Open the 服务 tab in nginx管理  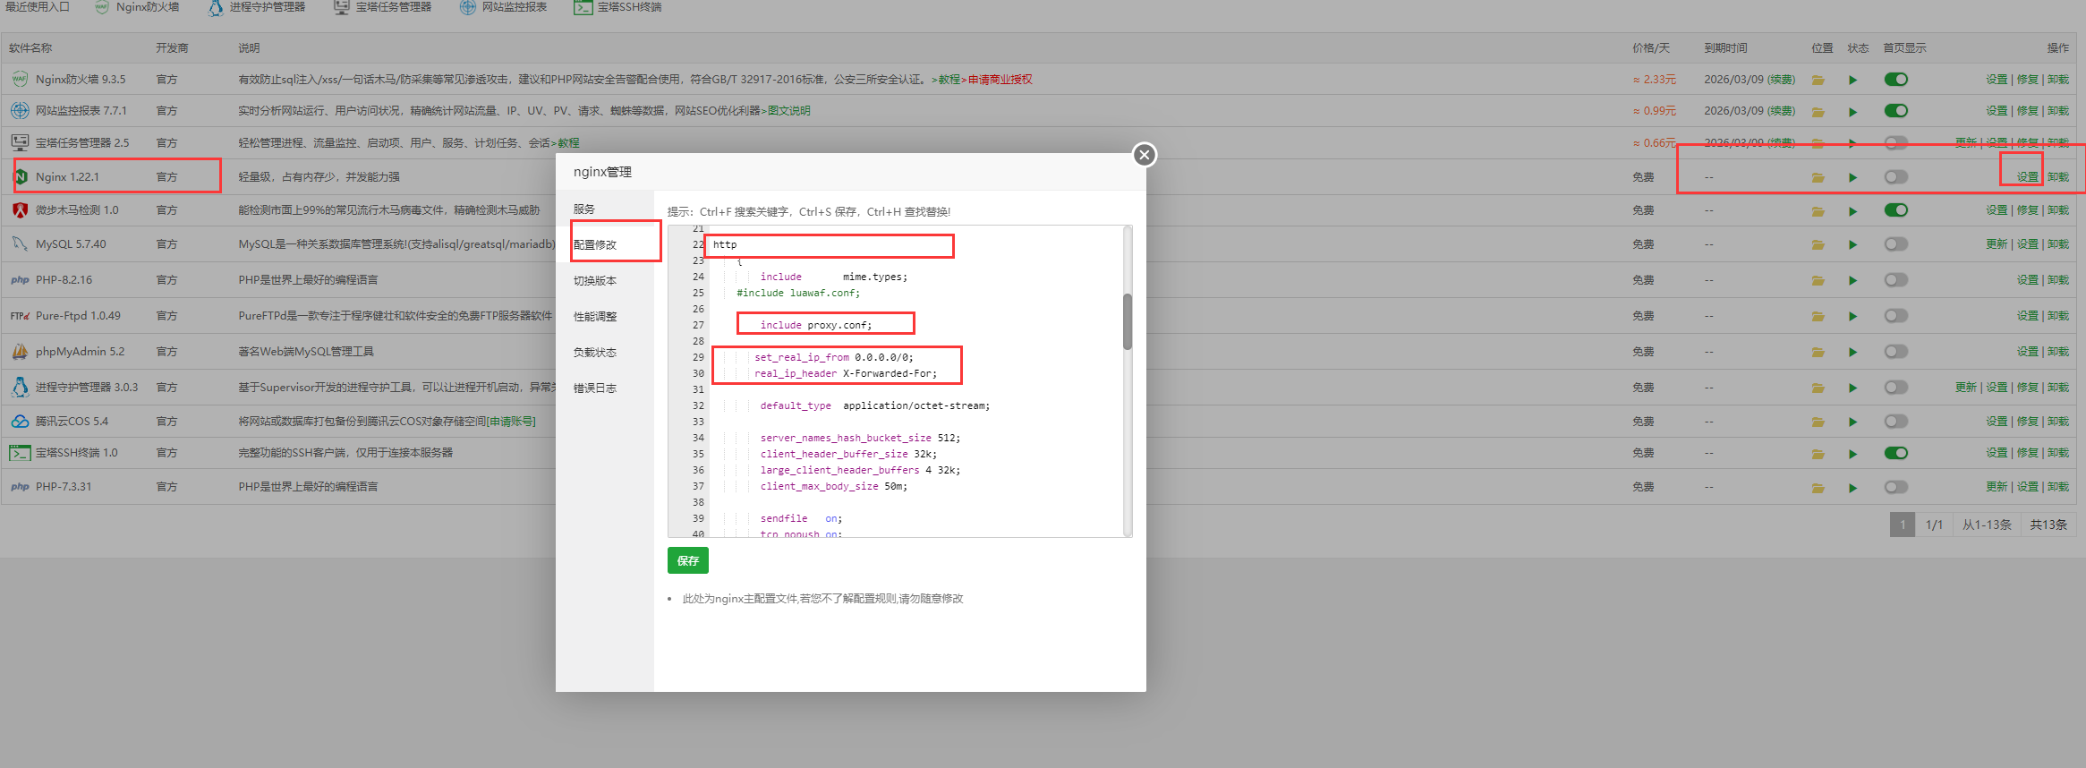[x=584, y=209]
